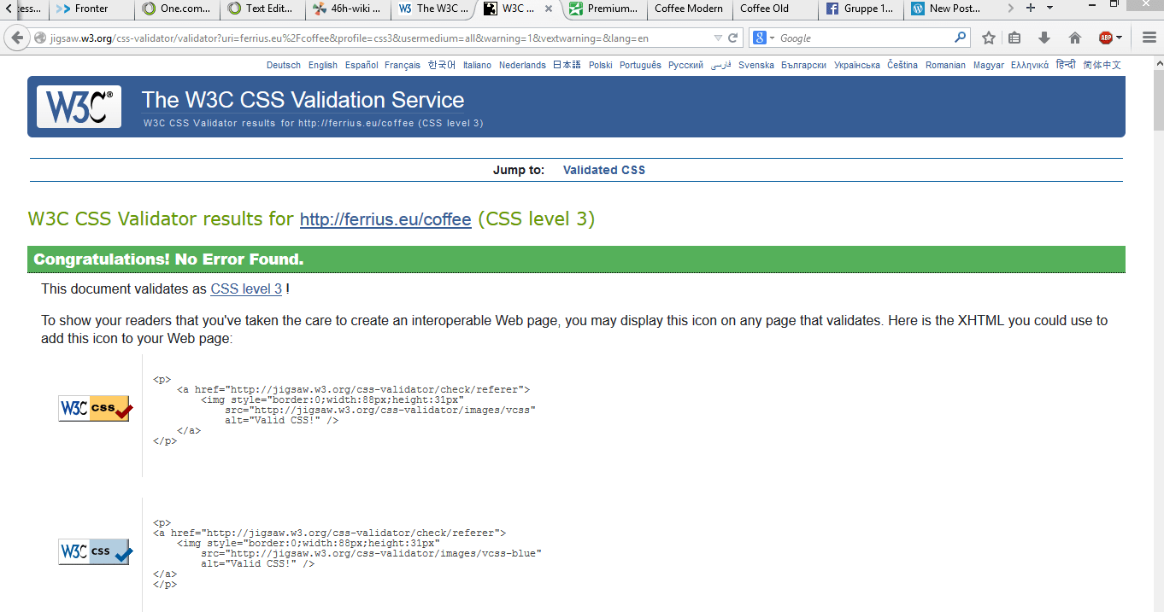Viewport: 1164px width, 612px height.
Task: Select Korean 한국어 language
Action: click(x=442, y=65)
